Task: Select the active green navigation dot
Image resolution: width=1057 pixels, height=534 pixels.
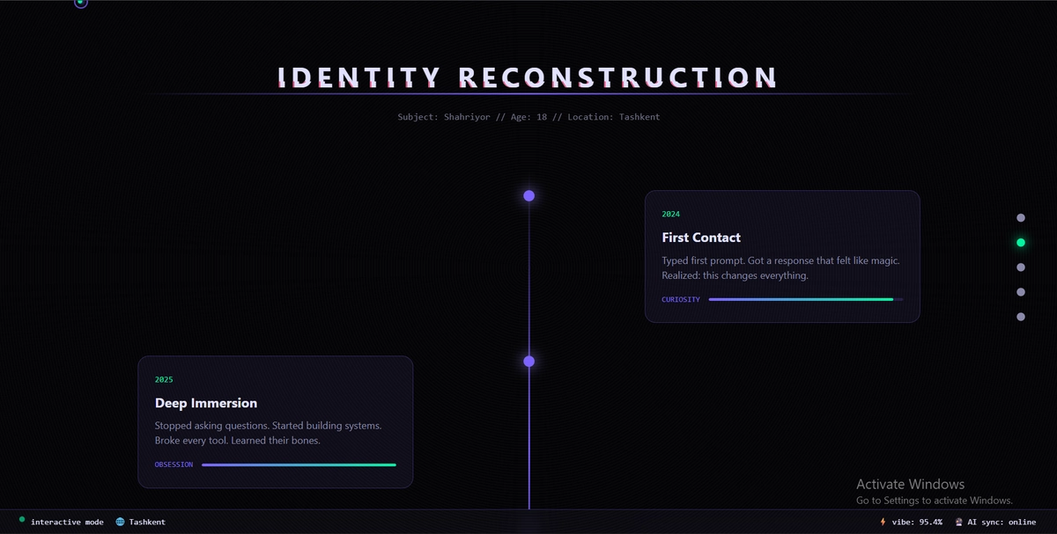Action: click(1021, 243)
